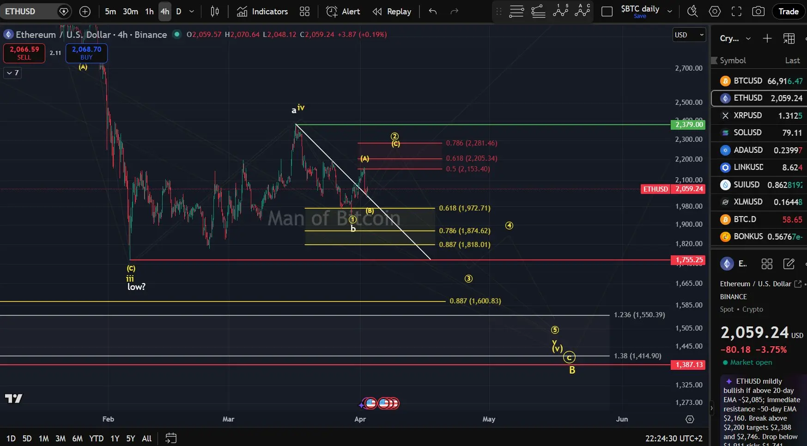Select the trend line with levels tool
807x446 pixels.
(539, 12)
